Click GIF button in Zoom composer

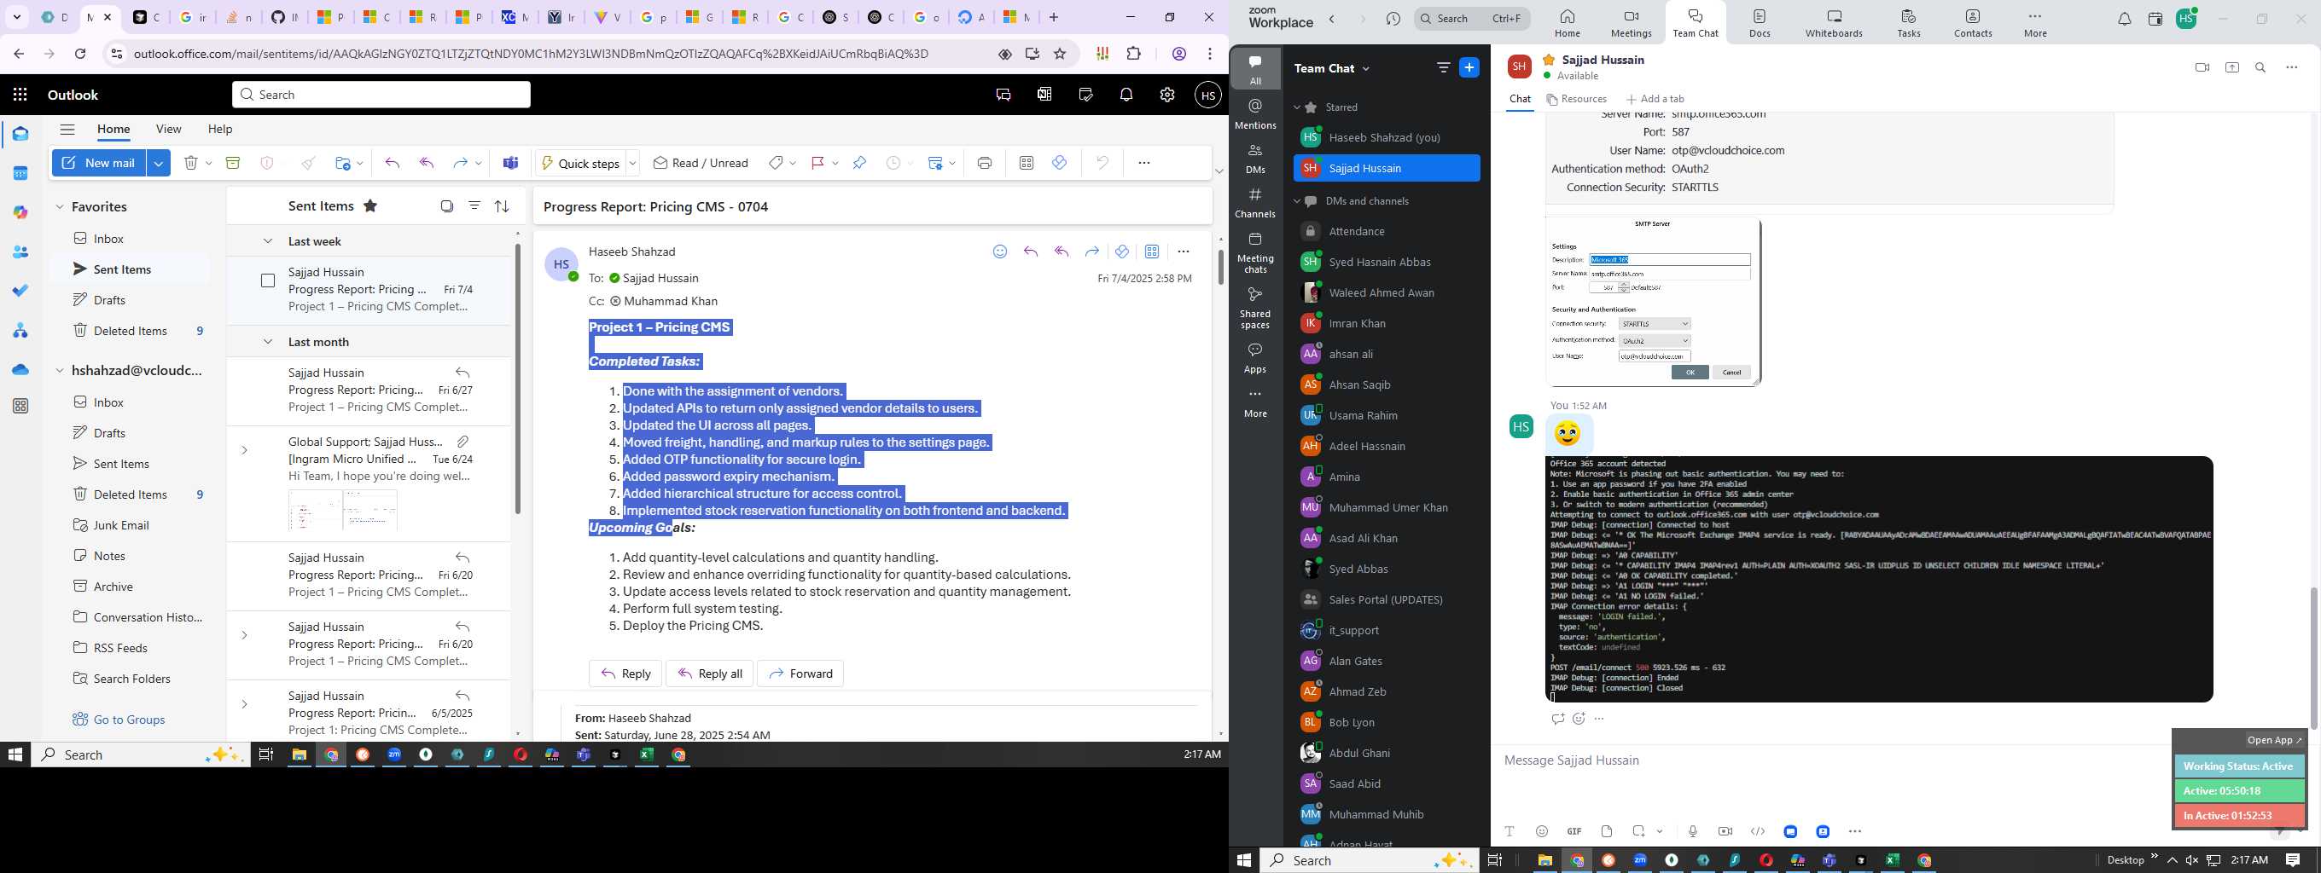tap(1574, 831)
